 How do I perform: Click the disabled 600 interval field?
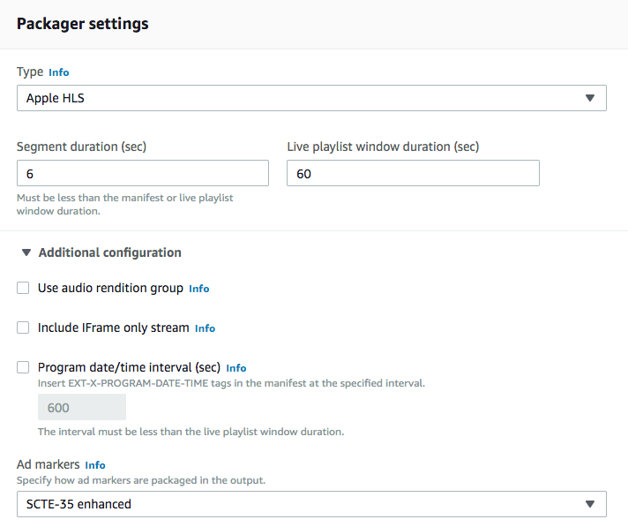click(82, 407)
